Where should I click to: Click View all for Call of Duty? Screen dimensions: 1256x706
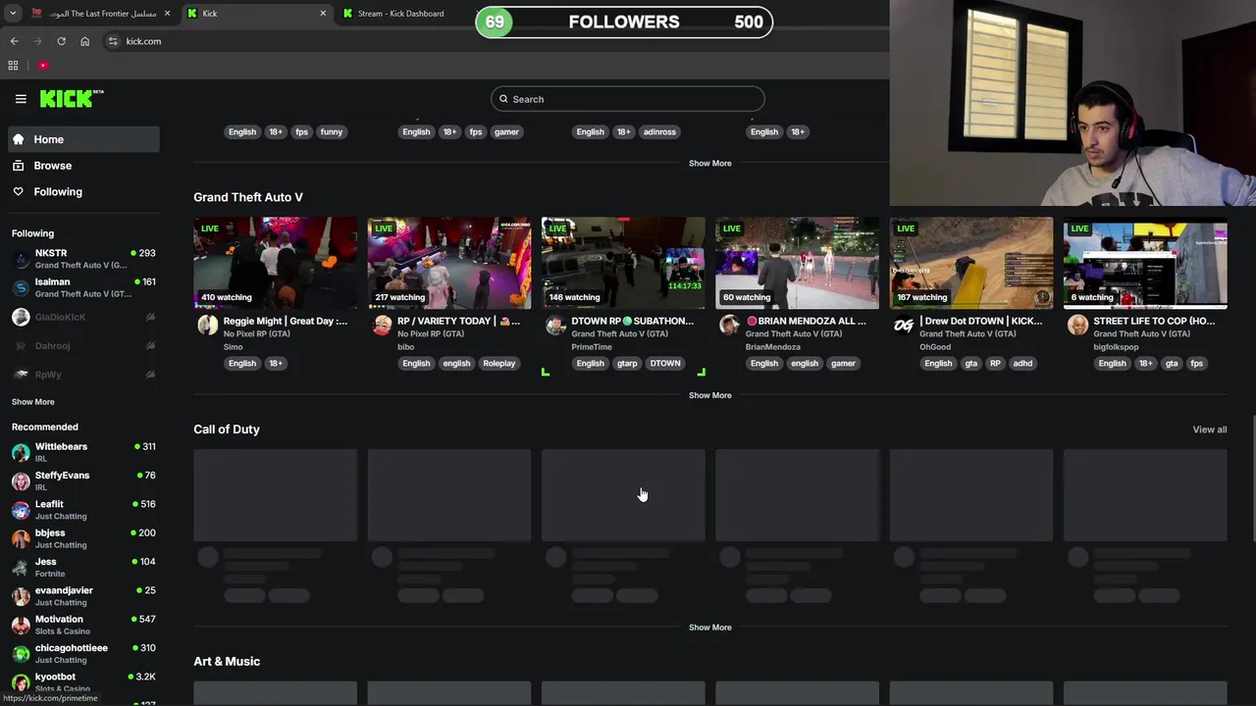pyautogui.click(x=1209, y=429)
